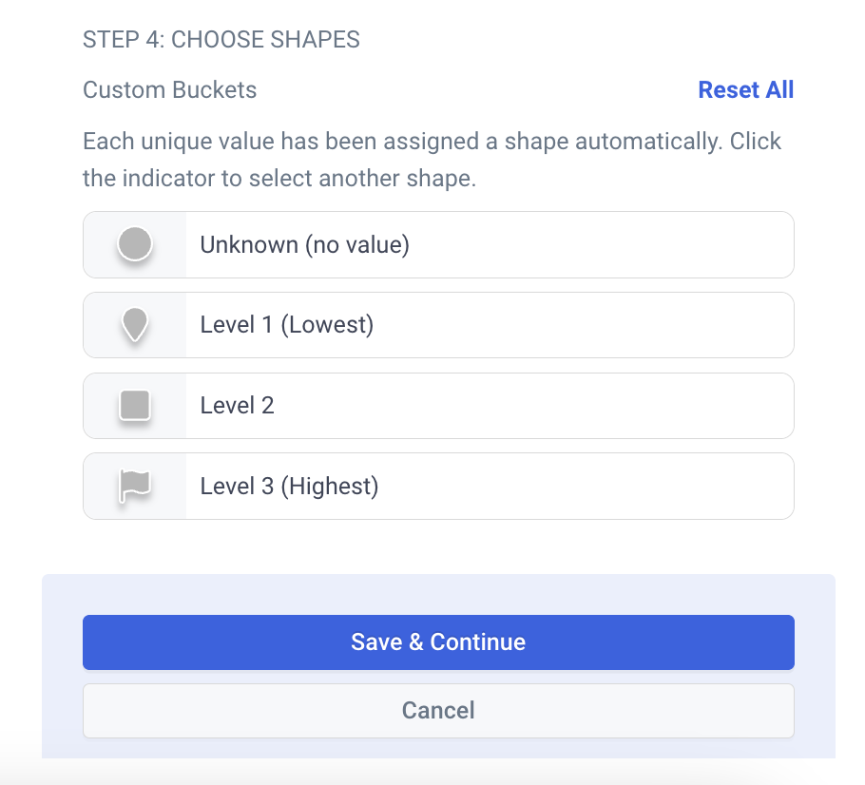865x785 pixels.
Task: Select the Level 3 (Highest) bucket text
Action: [x=289, y=486]
